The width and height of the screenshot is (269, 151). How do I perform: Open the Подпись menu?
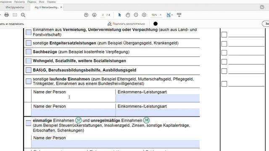click(32, 2)
